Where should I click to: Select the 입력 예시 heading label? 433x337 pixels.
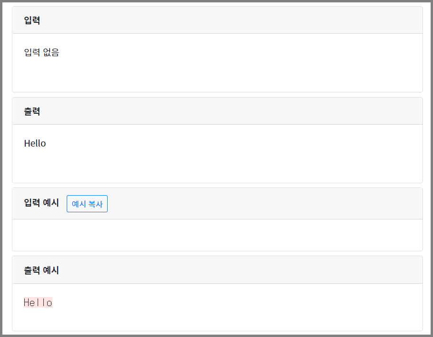[41, 203]
